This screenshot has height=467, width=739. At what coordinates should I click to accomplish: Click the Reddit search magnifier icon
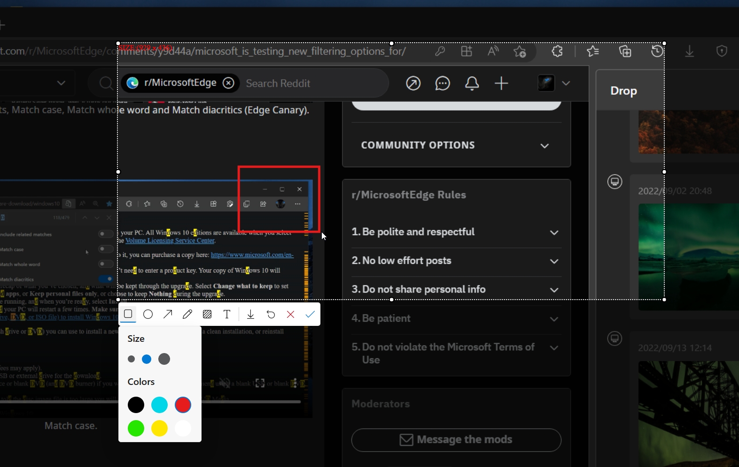tap(106, 83)
